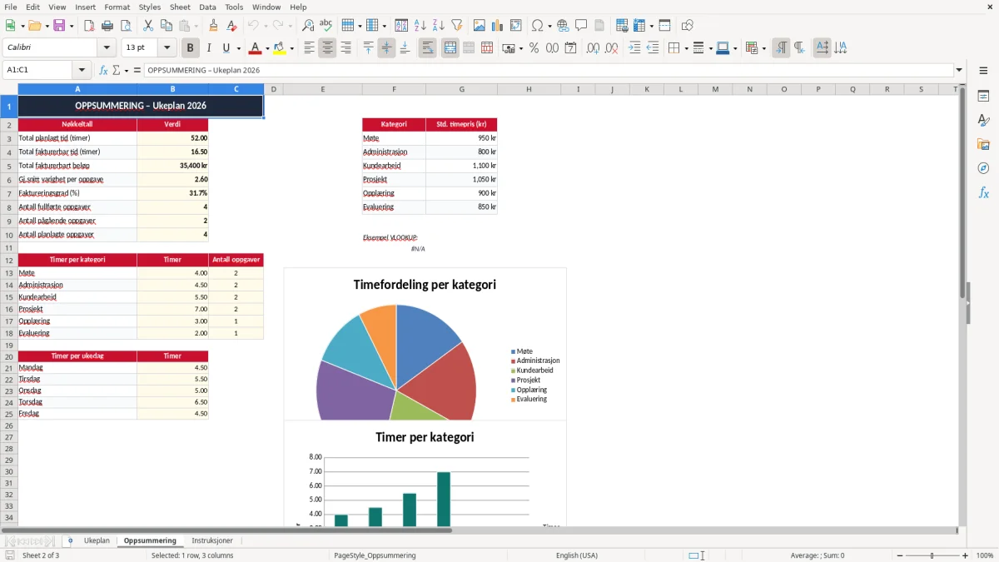Sort descending Z to A
Image resolution: width=999 pixels, height=562 pixels.
[x=439, y=26]
